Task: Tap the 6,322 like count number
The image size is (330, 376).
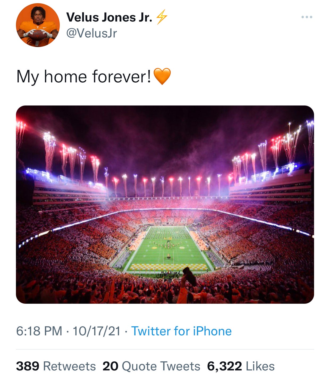Action: [x=225, y=366]
